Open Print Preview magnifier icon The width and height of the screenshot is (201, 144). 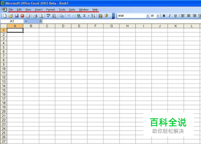tap(41, 16)
